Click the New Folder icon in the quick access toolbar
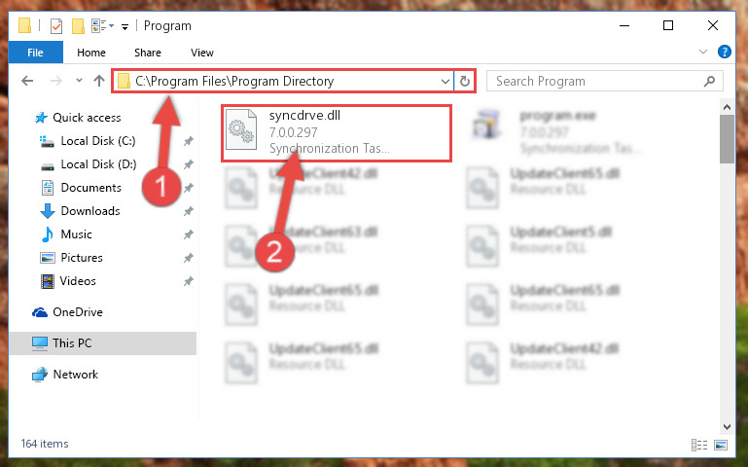The image size is (748, 467). (78, 25)
